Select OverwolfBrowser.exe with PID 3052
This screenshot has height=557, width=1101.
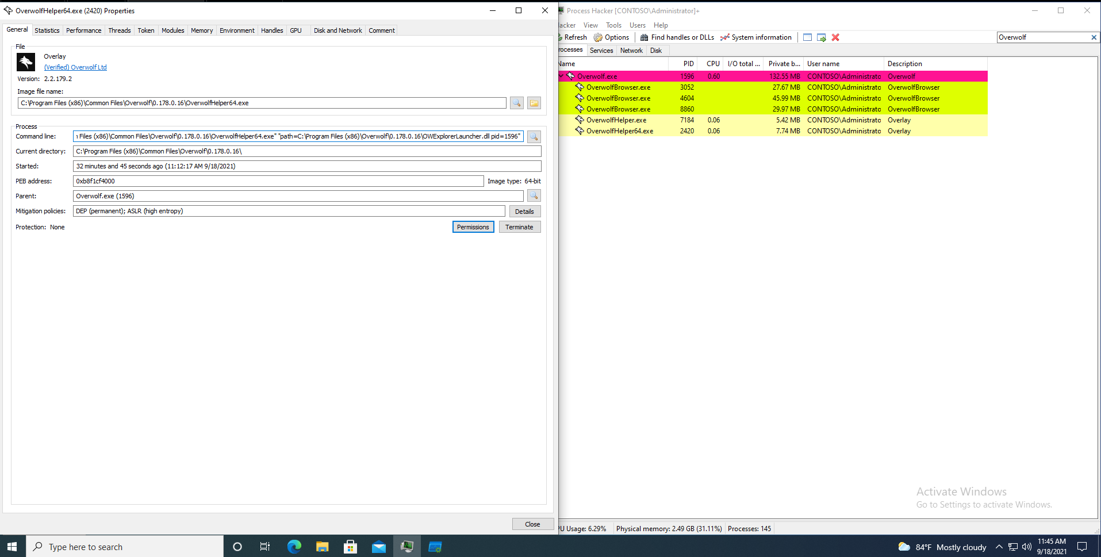point(773,87)
